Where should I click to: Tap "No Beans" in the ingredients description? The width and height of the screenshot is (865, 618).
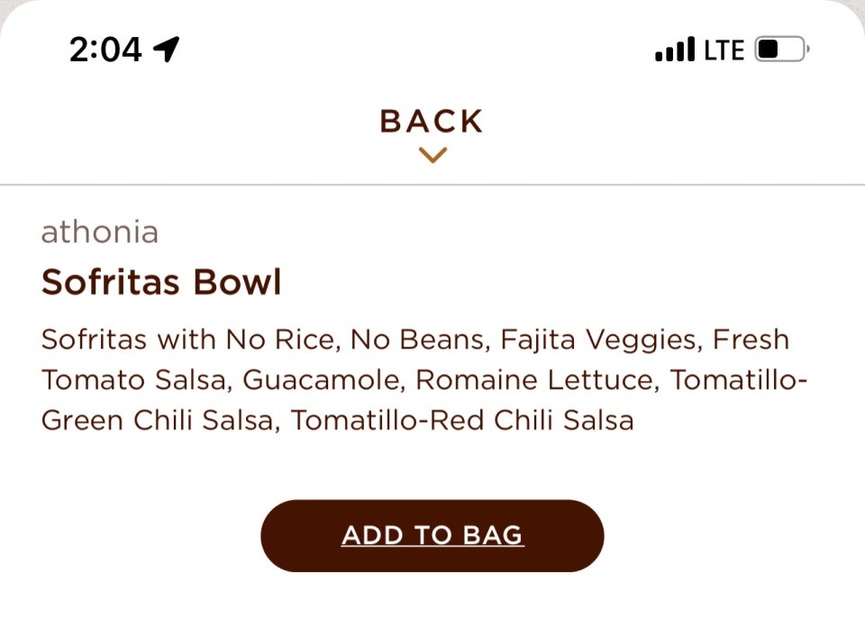point(416,341)
